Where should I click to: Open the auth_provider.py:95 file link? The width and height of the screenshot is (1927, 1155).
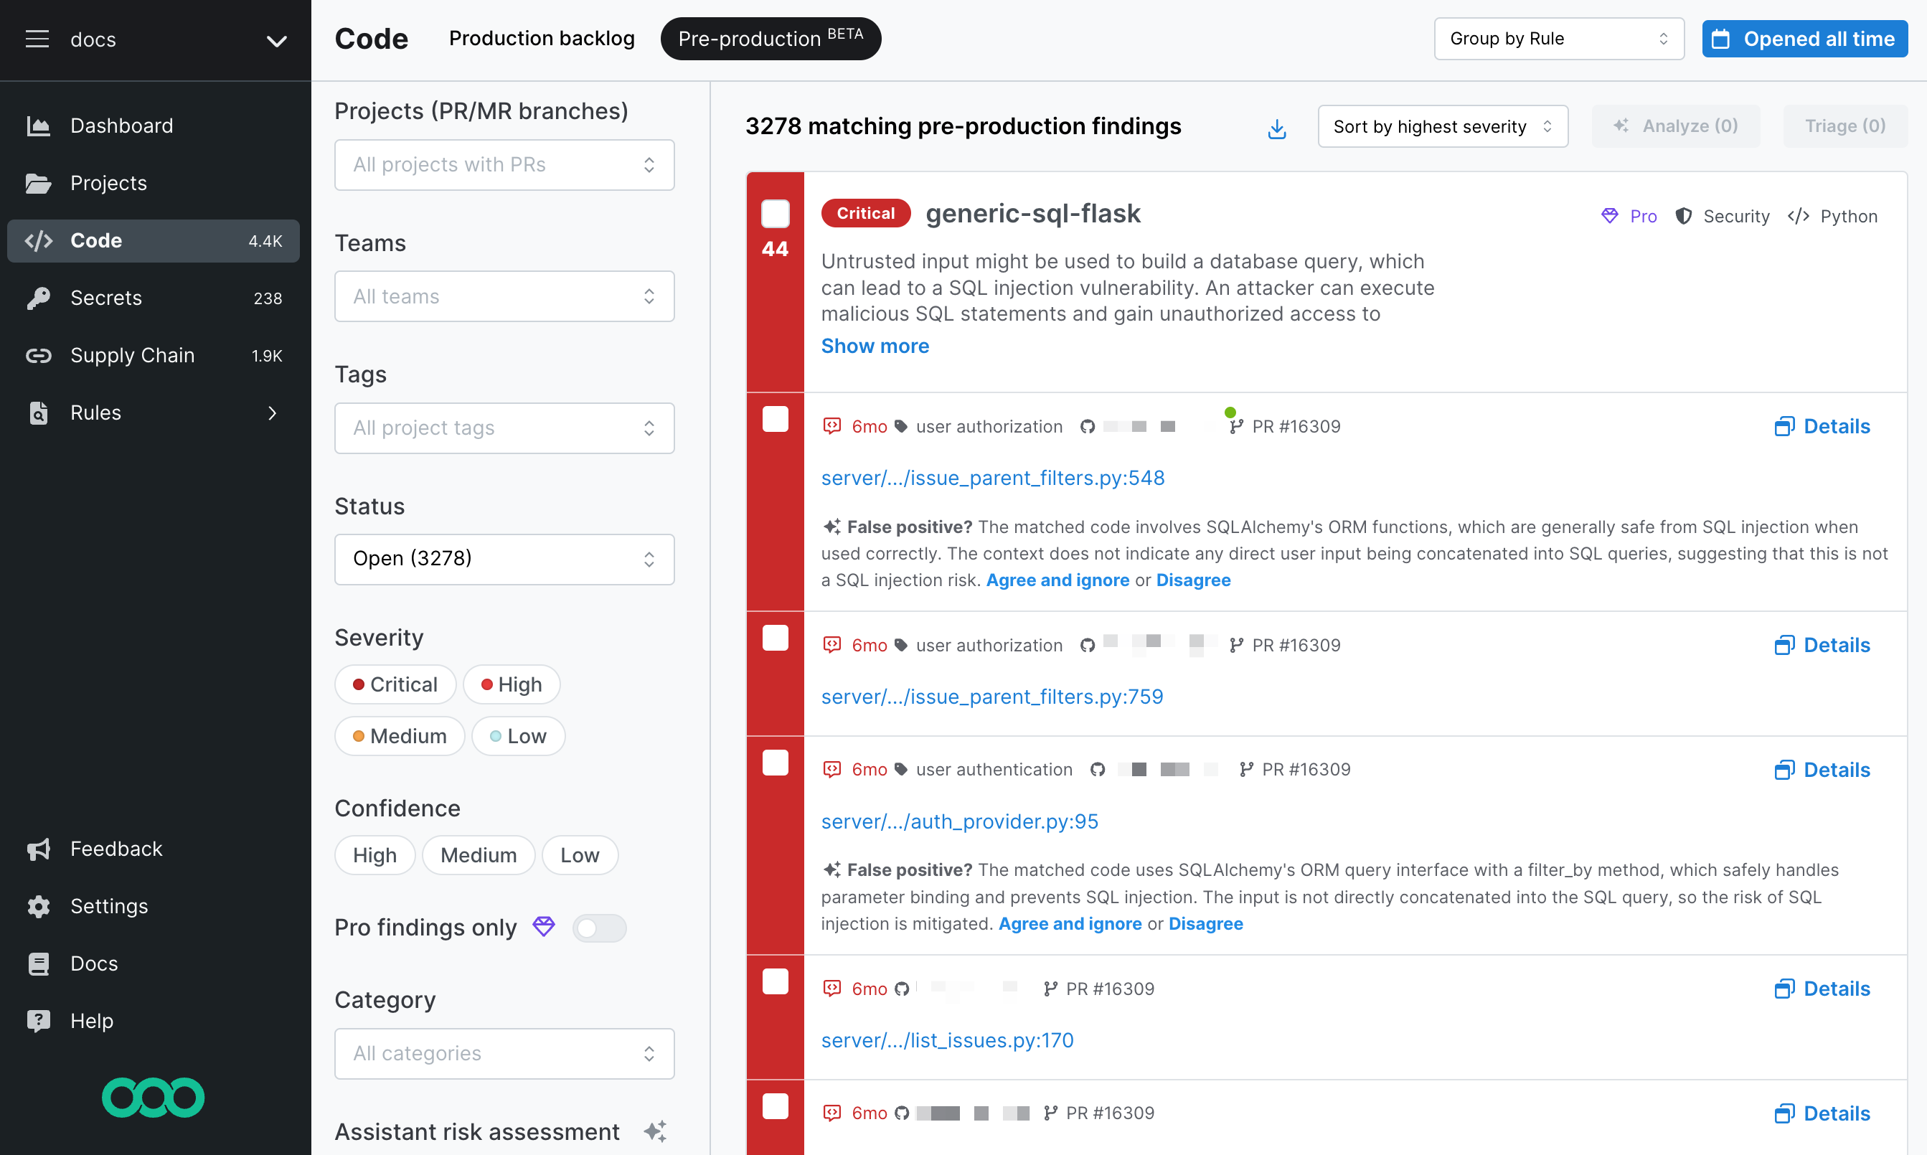pyautogui.click(x=958, y=821)
